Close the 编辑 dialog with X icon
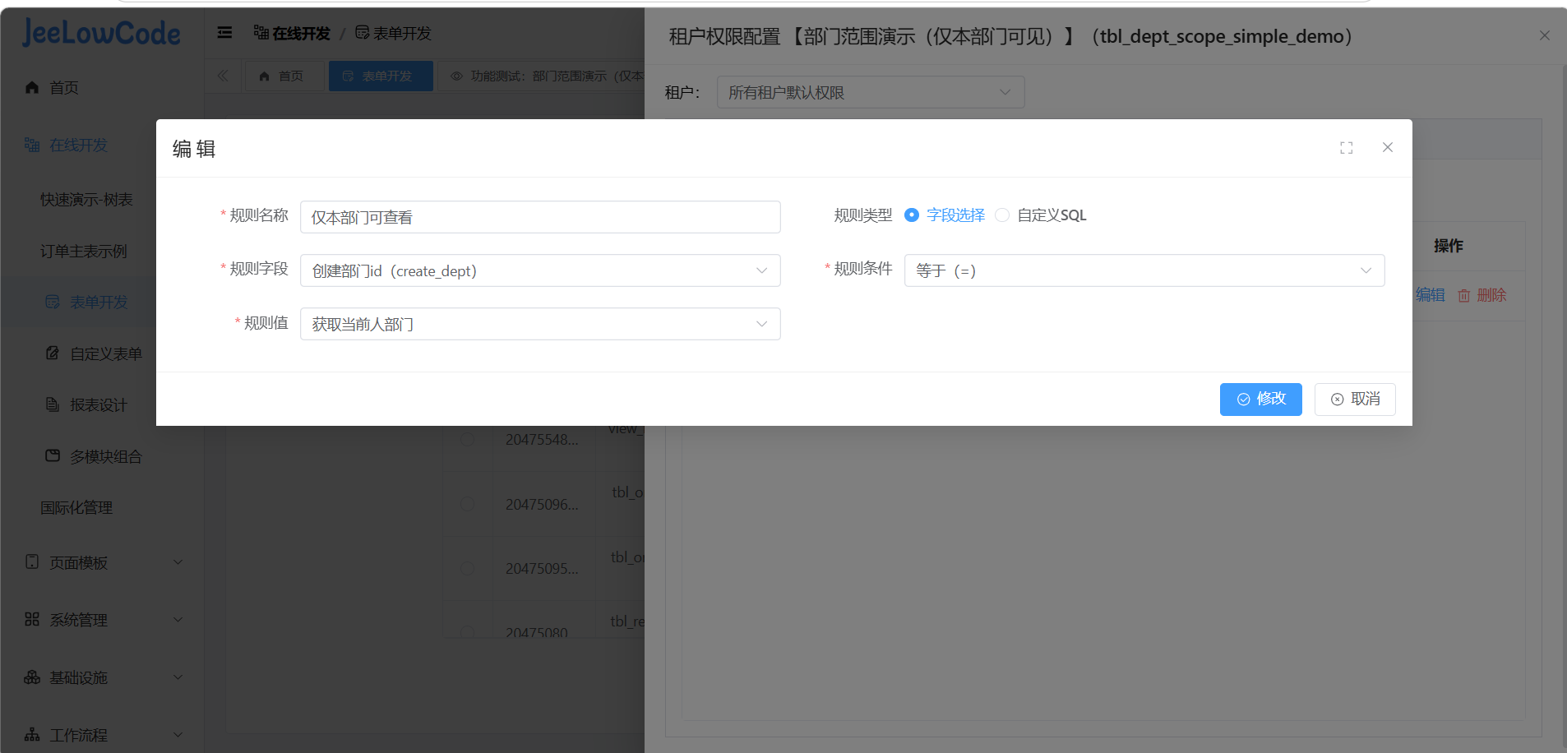The image size is (1567, 753). point(1387,147)
